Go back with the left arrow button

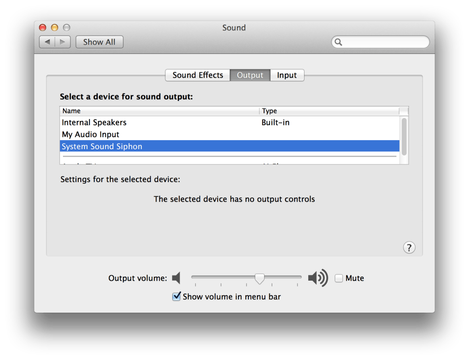click(x=47, y=42)
